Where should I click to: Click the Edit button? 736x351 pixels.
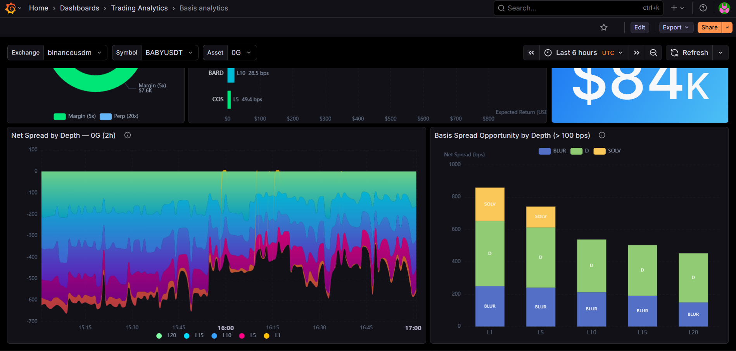[639, 27]
